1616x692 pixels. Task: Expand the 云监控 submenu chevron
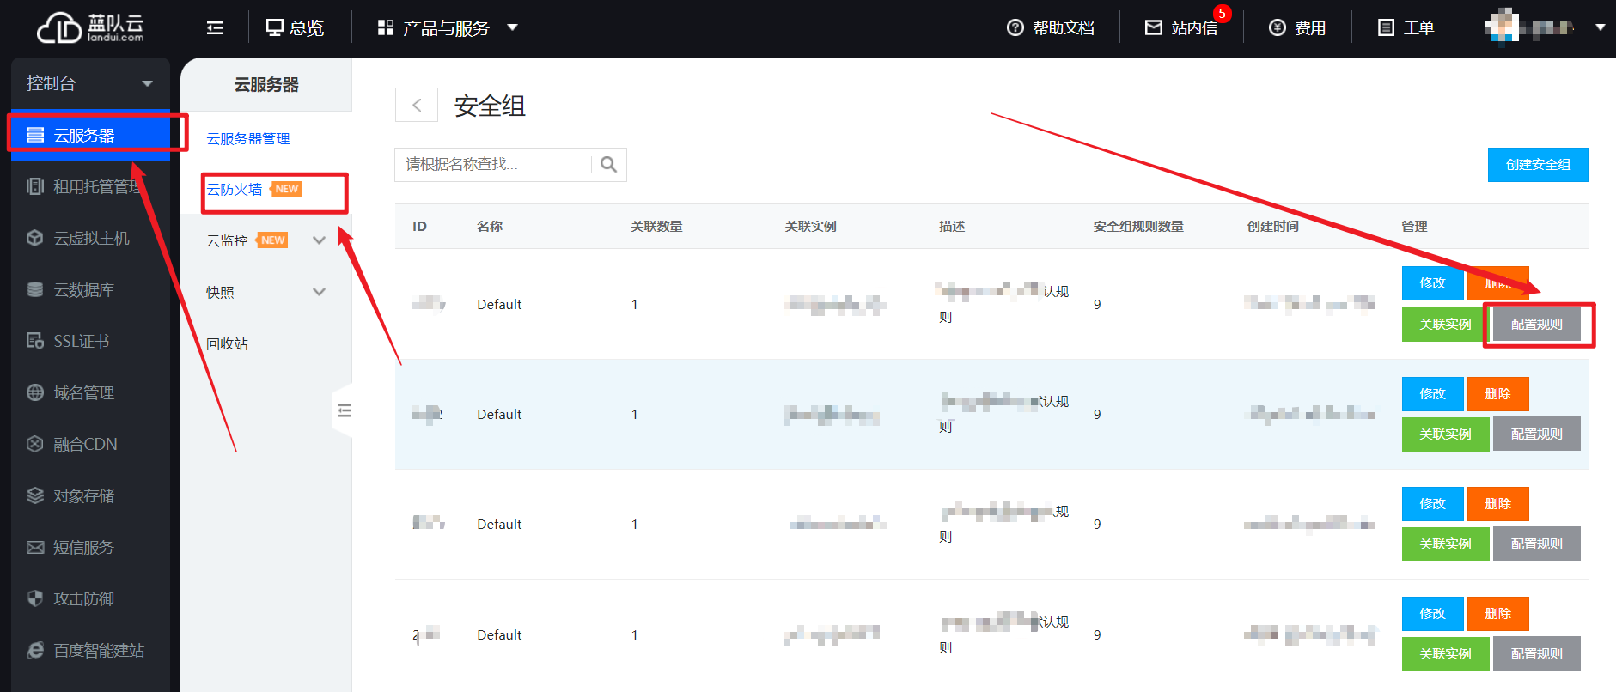(x=319, y=240)
